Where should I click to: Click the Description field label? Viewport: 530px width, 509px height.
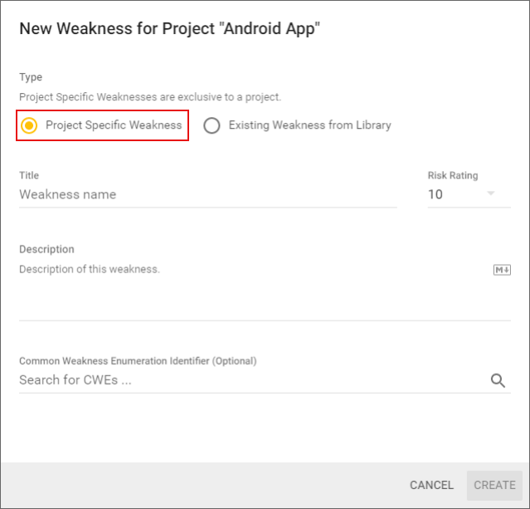pos(46,249)
